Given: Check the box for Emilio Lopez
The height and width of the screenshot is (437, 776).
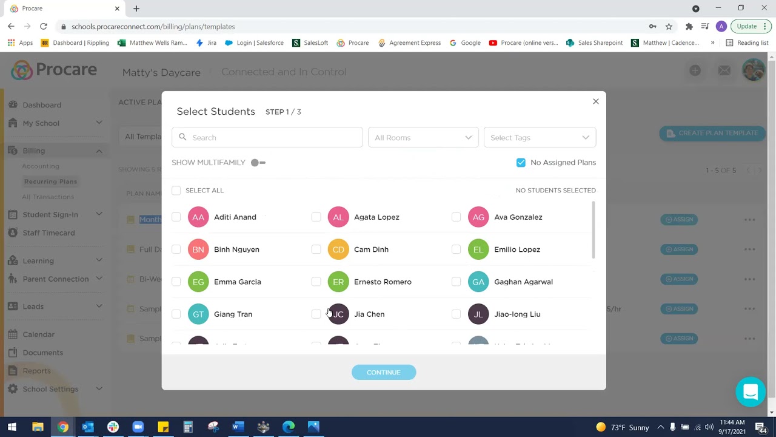Looking at the screenshot, I should pos(456,249).
